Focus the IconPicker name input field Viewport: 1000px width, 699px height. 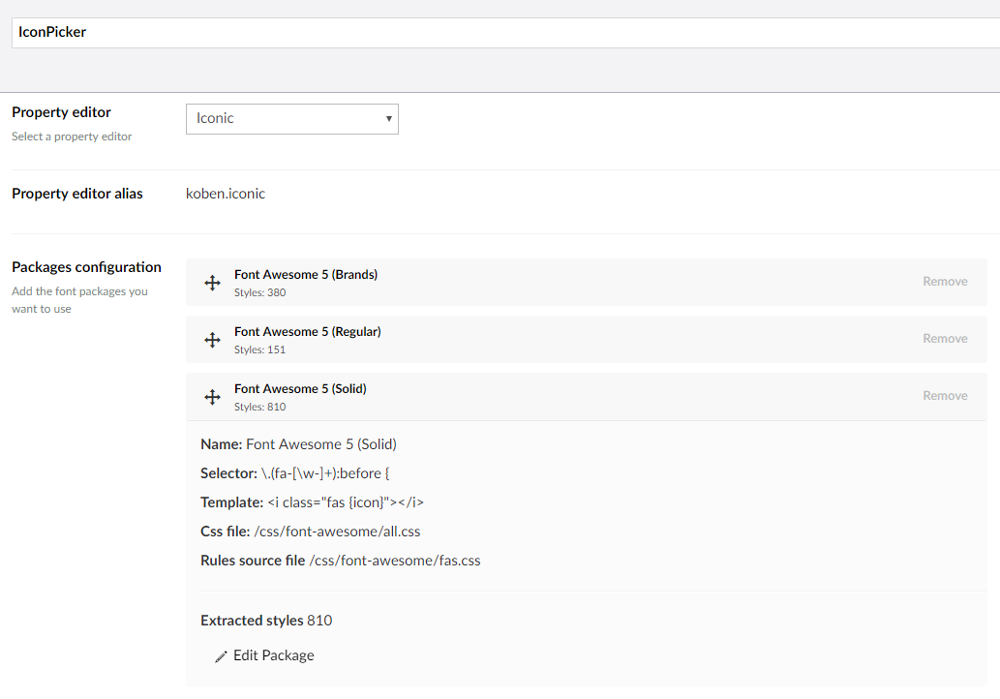505,33
